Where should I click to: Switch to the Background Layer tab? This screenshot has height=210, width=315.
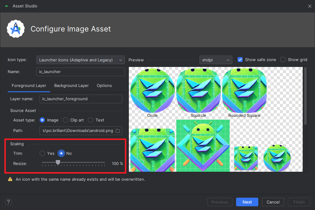(71, 86)
